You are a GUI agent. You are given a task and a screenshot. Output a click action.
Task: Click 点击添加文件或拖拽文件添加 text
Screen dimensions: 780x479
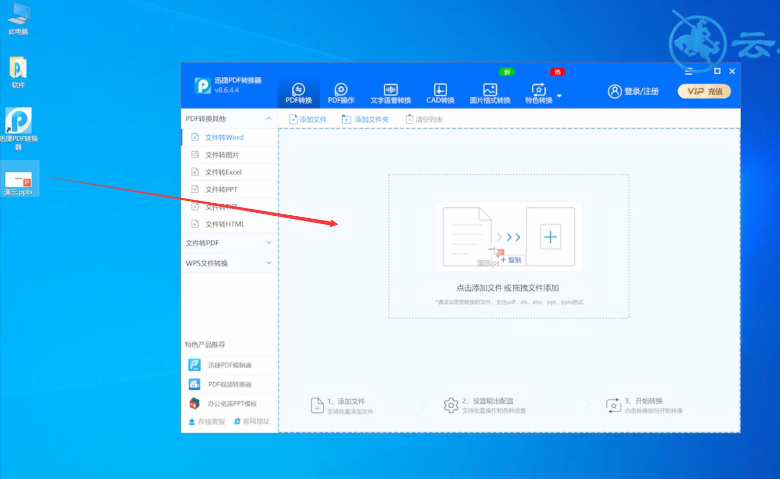[x=507, y=288]
